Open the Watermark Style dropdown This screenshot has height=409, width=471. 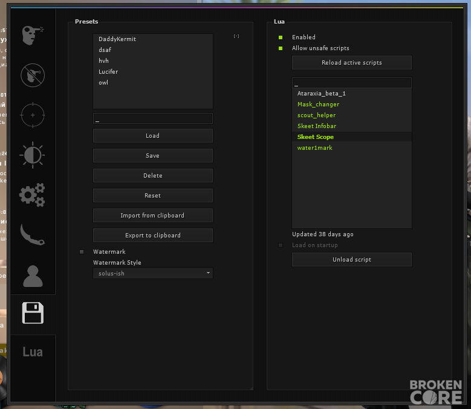click(153, 273)
